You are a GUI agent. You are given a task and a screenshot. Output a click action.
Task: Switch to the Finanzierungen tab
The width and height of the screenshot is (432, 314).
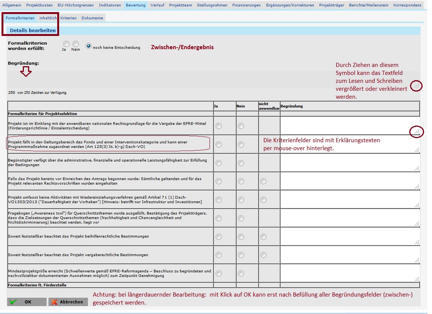246,5
